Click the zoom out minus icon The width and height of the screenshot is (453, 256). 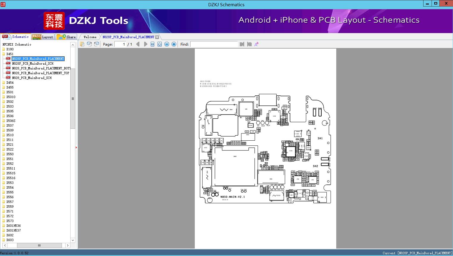(167, 44)
